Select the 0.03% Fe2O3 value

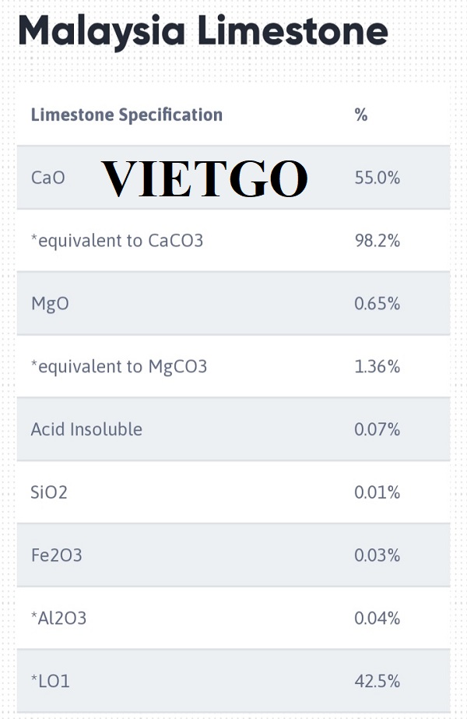[x=377, y=555]
